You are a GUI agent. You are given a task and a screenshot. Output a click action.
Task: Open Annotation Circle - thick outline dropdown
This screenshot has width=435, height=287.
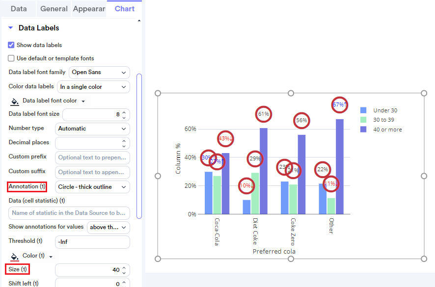92,187
